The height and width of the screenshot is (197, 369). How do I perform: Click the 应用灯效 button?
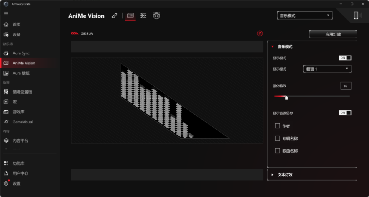tap(333, 34)
